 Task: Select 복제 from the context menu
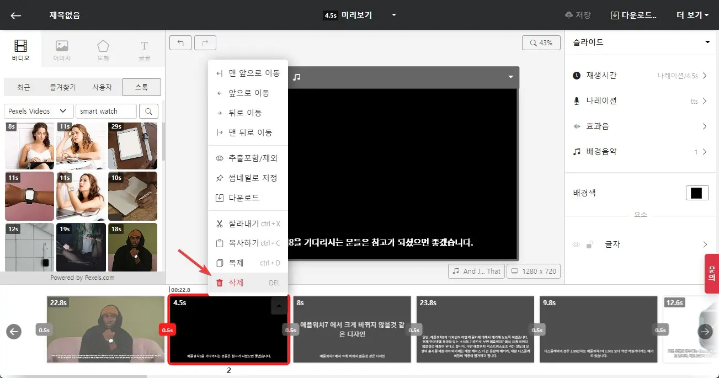(x=236, y=263)
